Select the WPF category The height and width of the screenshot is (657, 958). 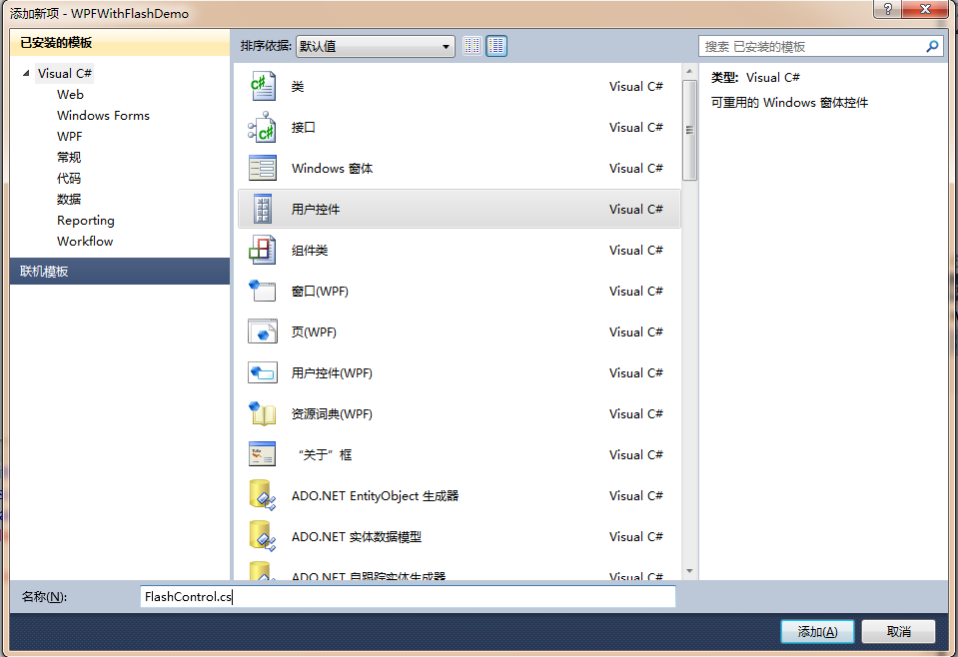(70, 136)
